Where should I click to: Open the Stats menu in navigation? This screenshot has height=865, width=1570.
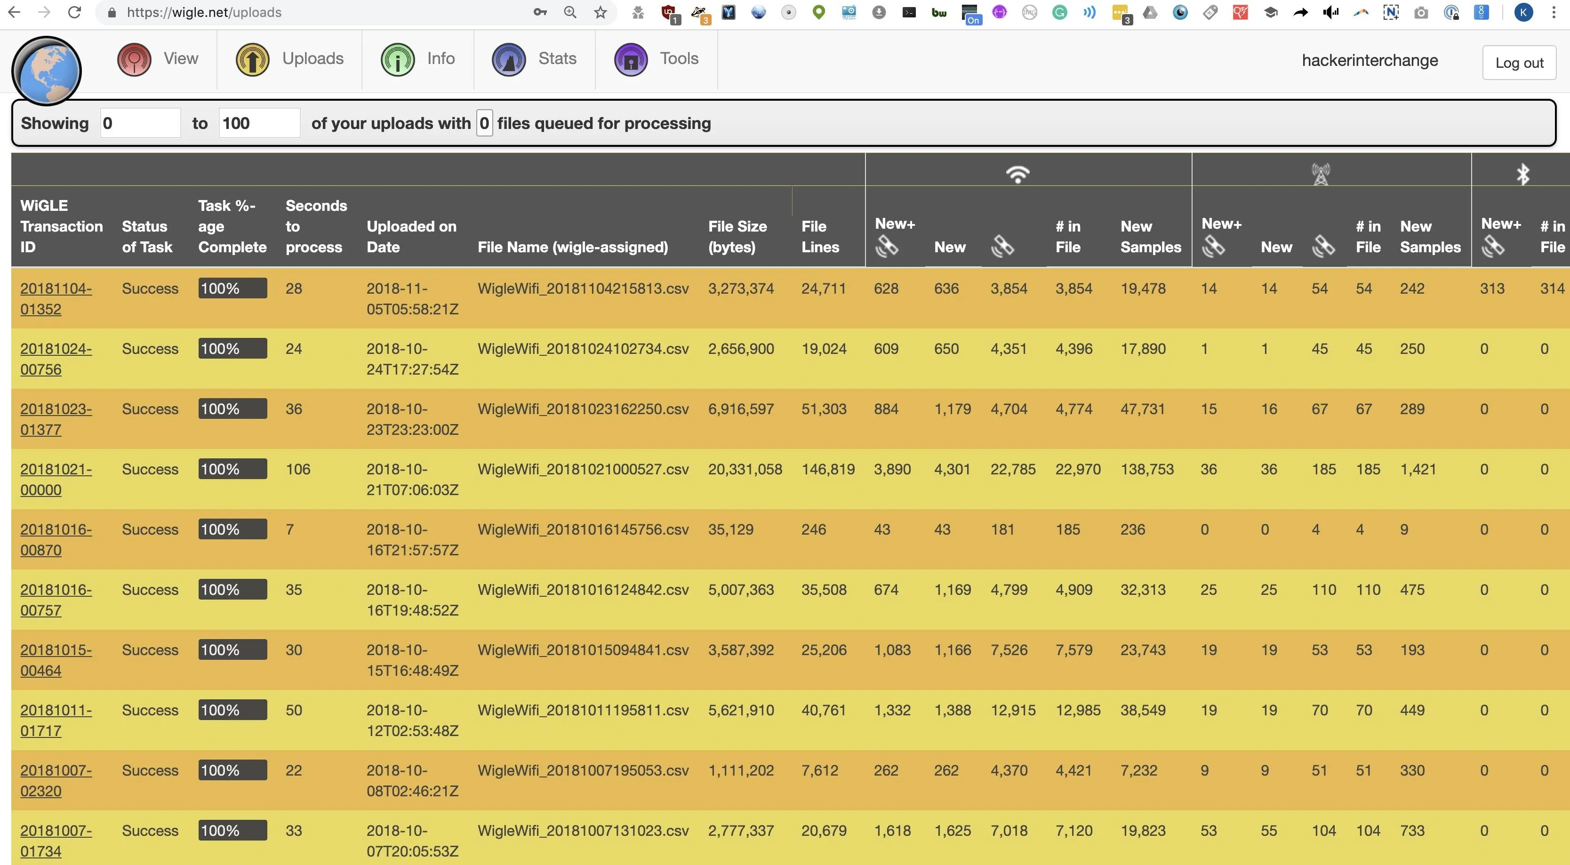[534, 59]
